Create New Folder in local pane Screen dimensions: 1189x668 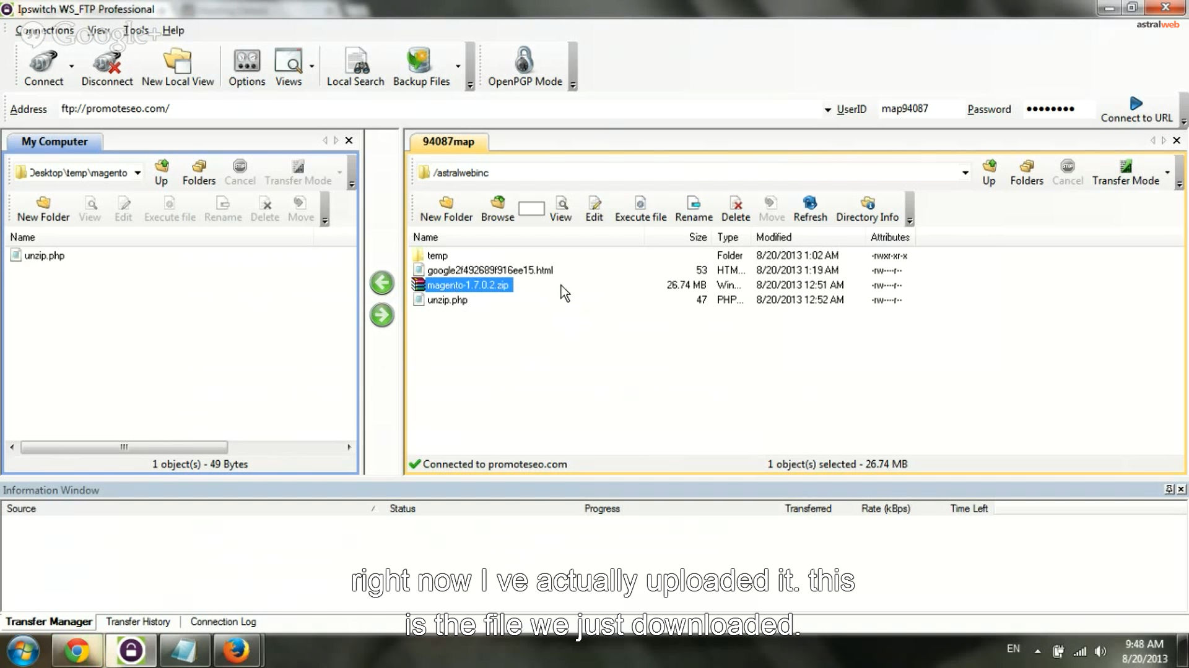point(43,209)
